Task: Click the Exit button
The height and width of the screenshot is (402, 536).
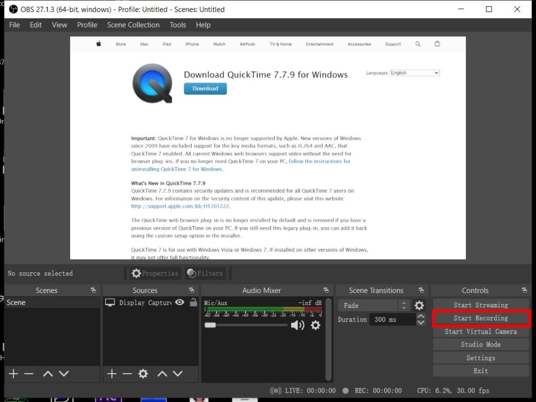Action: pyautogui.click(x=481, y=371)
